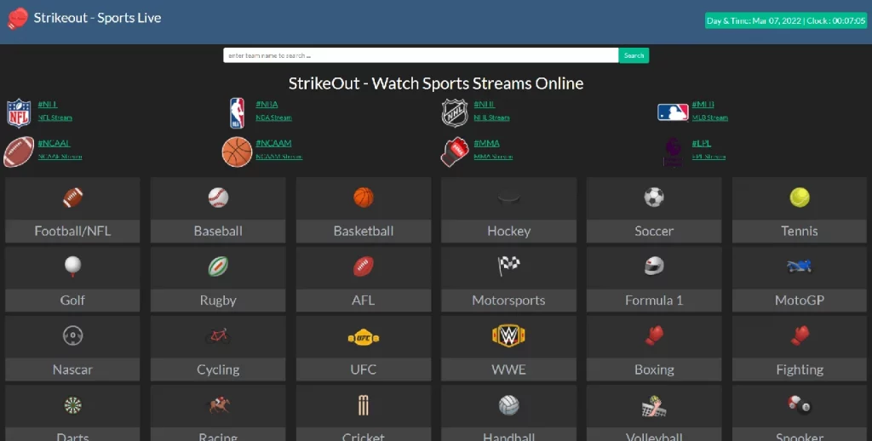Viewport: 872px width, 441px height.
Task: Open the Nascar category label
Action: (x=73, y=369)
